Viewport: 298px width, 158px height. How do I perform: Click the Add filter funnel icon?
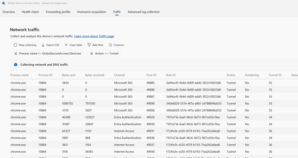click(89, 45)
